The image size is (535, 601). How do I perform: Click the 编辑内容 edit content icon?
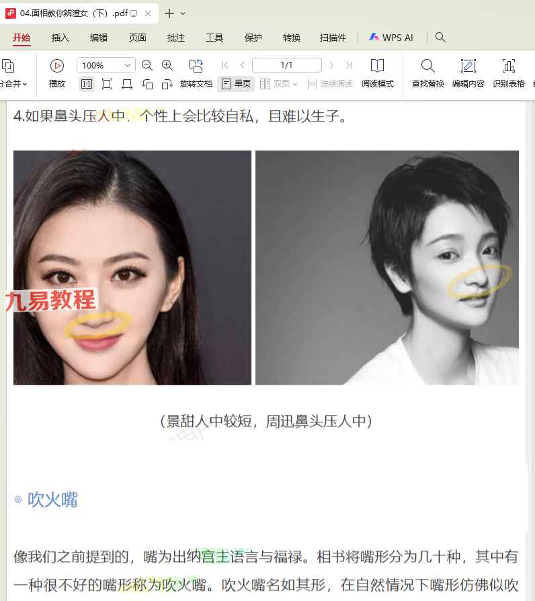click(x=468, y=66)
